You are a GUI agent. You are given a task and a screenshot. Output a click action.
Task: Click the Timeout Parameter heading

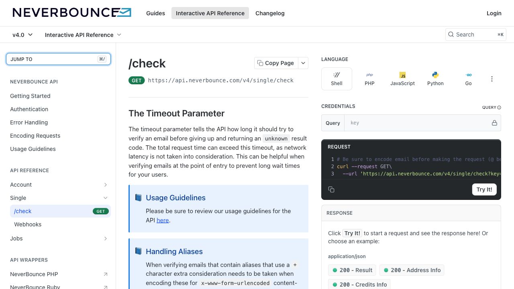pos(177,113)
